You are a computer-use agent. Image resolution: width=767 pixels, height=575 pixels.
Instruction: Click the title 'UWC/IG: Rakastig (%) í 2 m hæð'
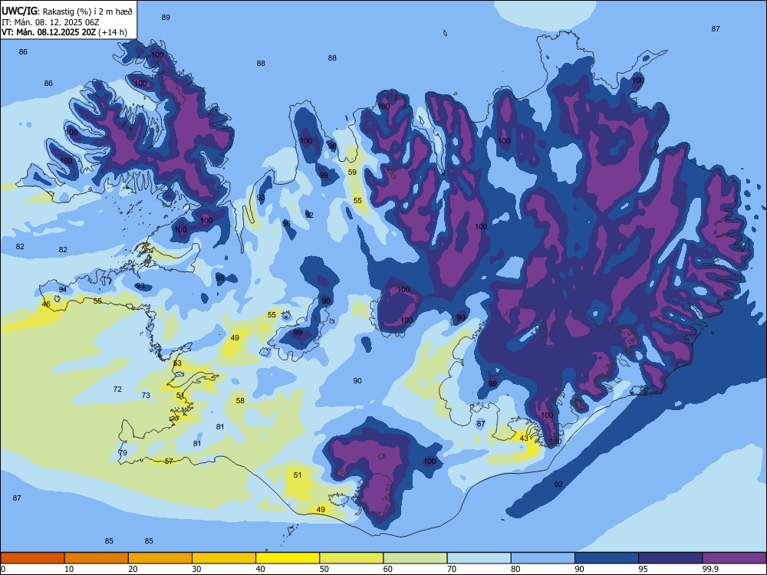(67, 10)
